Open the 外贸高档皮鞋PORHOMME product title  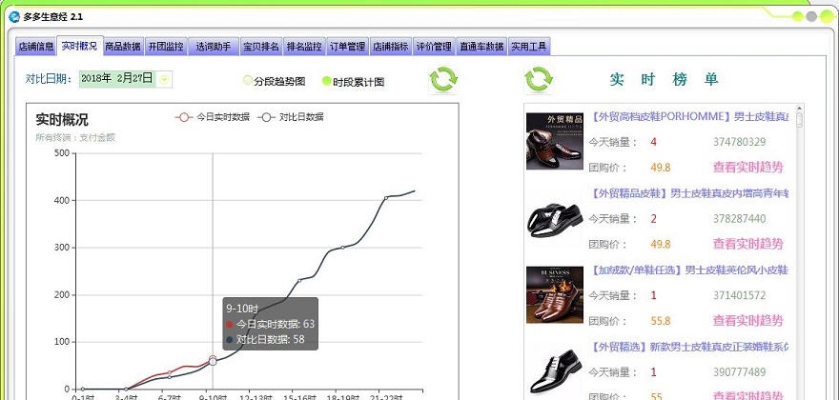pyautogui.click(x=690, y=116)
